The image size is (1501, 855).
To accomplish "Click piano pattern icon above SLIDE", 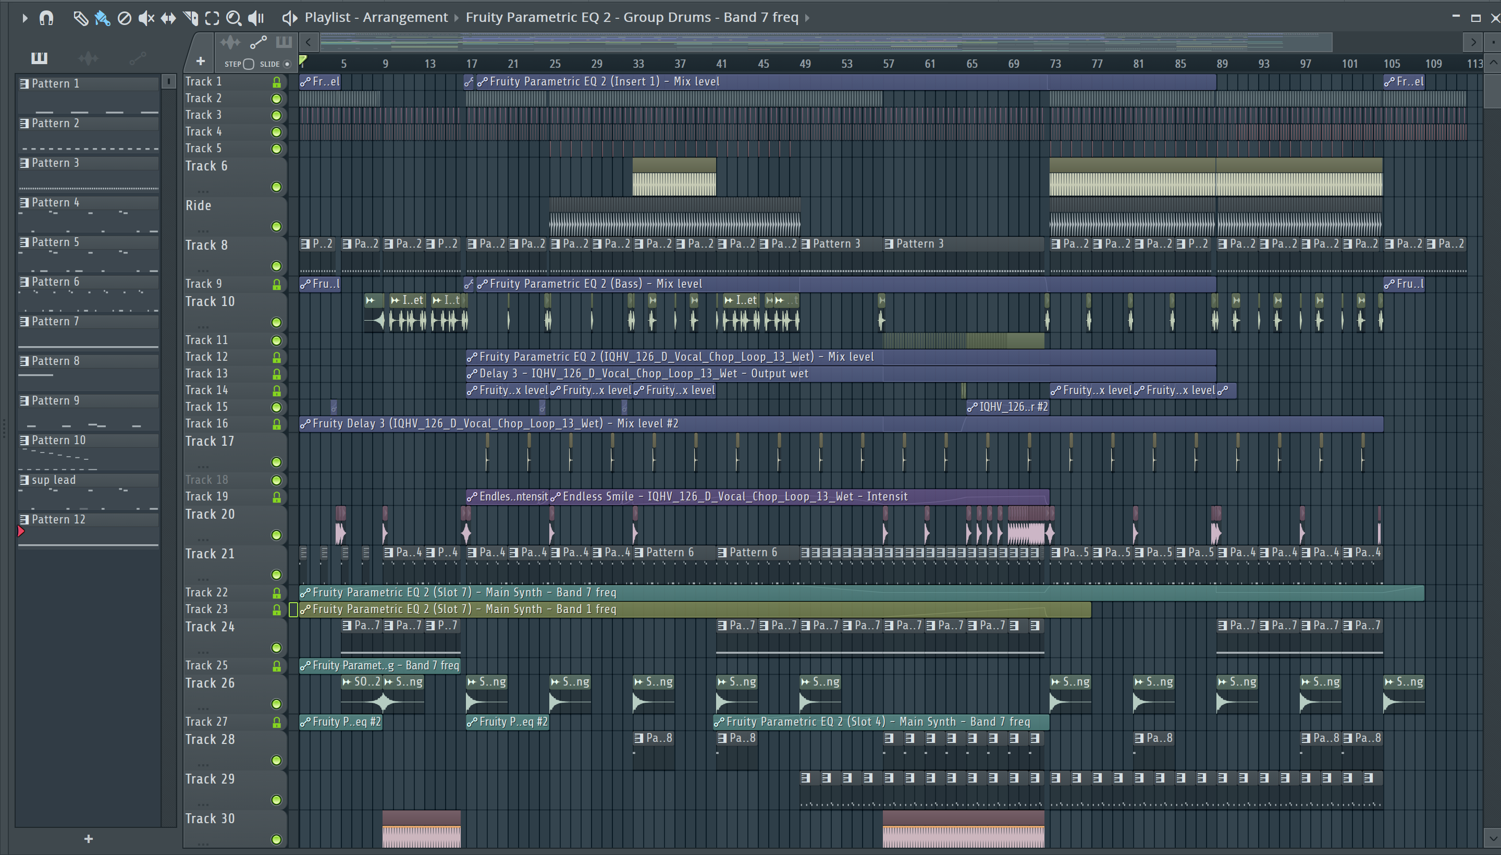I will tap(284, 42).
